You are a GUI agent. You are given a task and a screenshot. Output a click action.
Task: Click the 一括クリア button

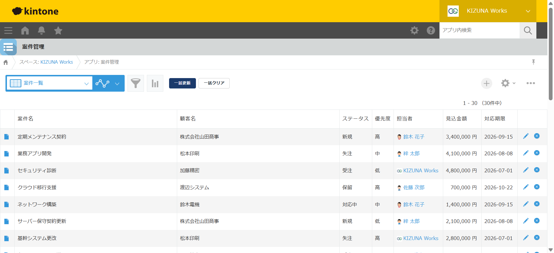point(214,83)
